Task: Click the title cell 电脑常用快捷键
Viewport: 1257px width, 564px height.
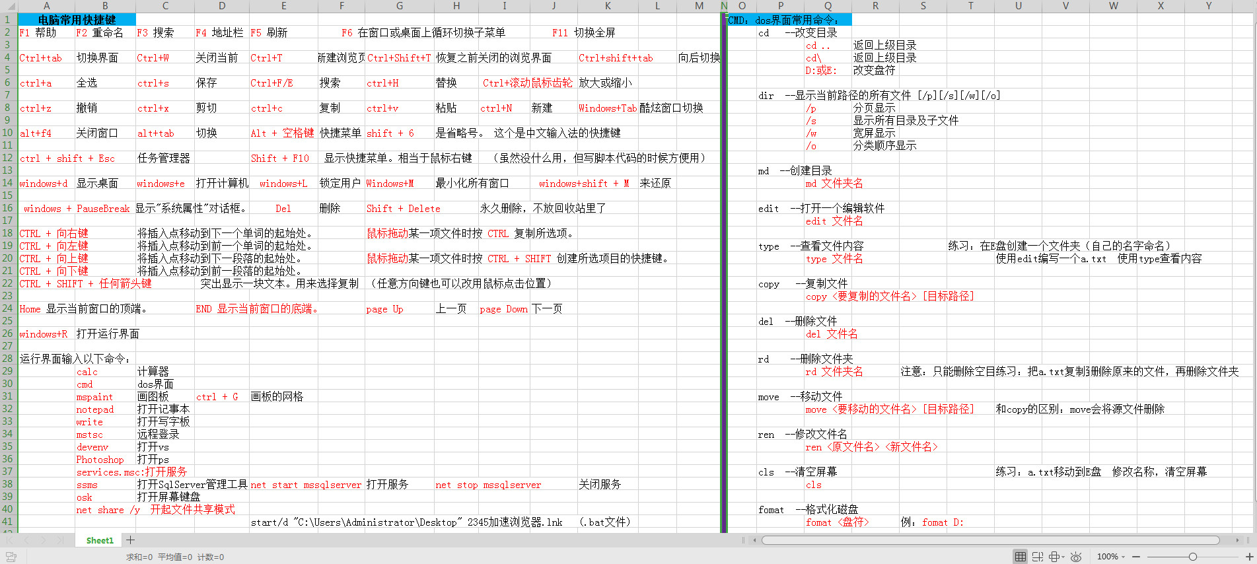Action: (x=77, y=20)
